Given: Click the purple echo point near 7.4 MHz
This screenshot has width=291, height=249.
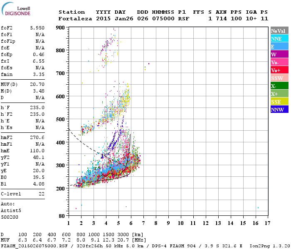Looking at the screenshot, I should click(x=149, y=64).
